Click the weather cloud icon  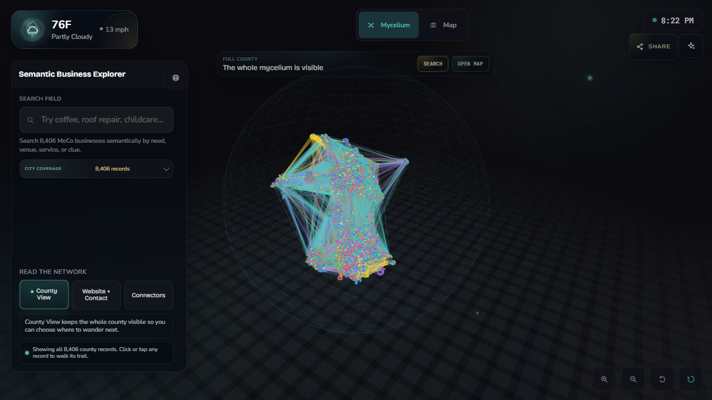pos(33,29)
